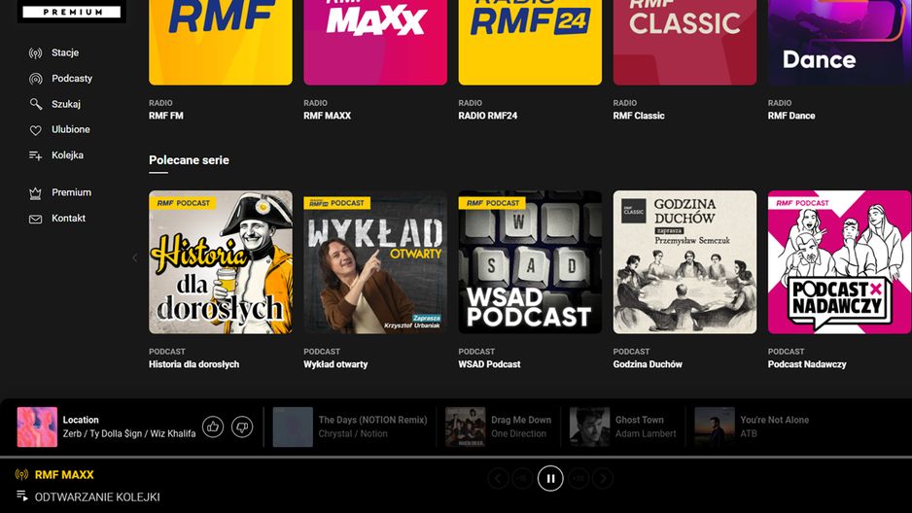The height and width of the screenshot is (513, 912).
Task: Click the 'RMF MAXX' title under pink tile
Action: tap(327, 116)
